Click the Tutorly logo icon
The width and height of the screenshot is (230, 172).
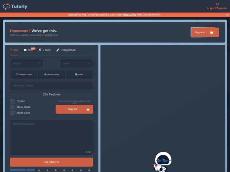click(7, 6)
